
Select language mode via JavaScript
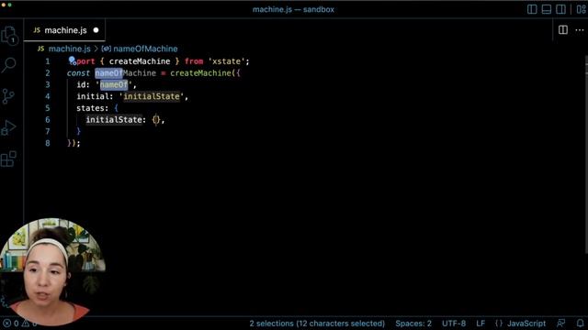(526, 324)
